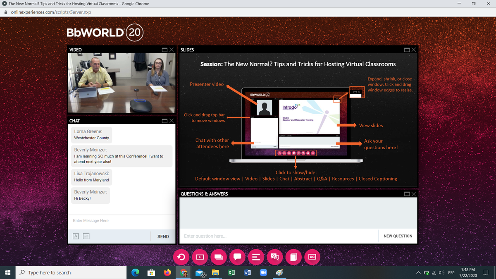496x279 pixels.
Task: Focus the 'Enter Message Here' chat field
Action: click(x=122, y=221)
